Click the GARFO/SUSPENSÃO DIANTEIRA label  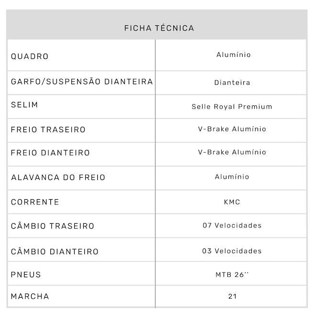point(82,82)
